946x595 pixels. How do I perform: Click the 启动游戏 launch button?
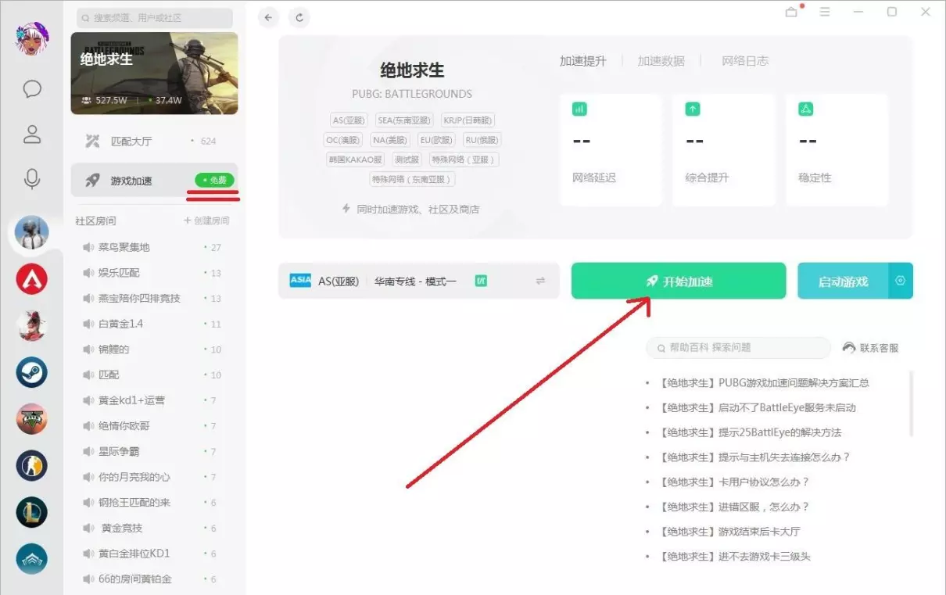(x=843, y=281)
